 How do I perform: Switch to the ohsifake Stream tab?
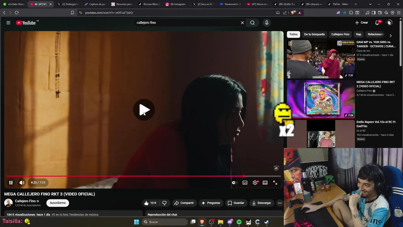(14, 4)
